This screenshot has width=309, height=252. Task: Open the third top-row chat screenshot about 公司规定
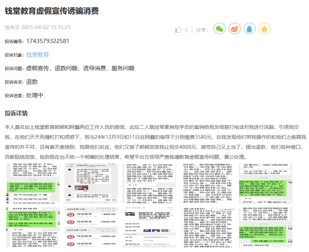tap(149, 183)
